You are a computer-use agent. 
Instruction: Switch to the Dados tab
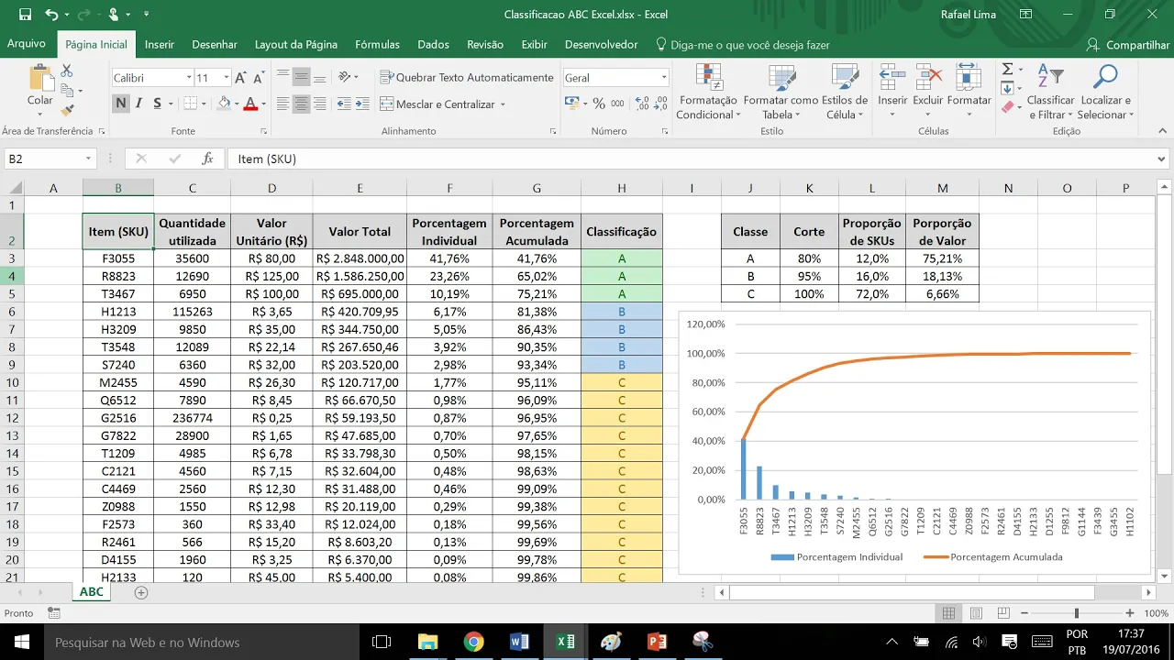click(433, 44)
